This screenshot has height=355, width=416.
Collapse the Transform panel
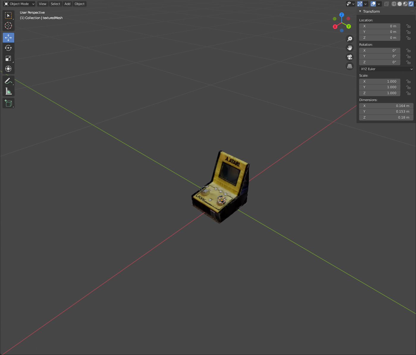[x=360, y=12]
